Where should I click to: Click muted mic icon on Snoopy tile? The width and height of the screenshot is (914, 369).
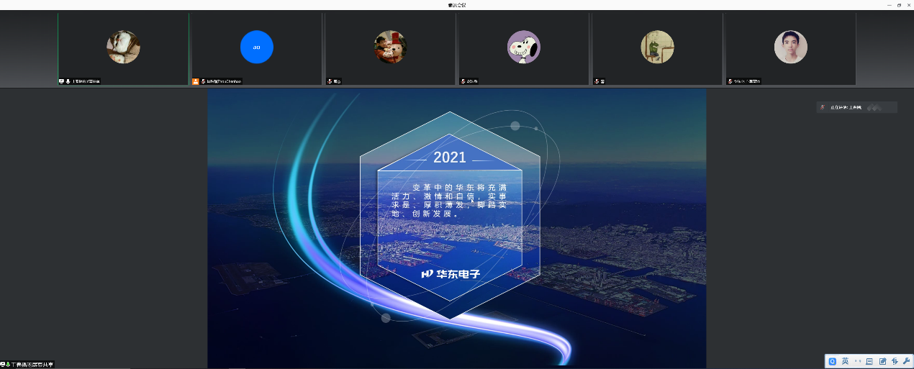[x=463, y=81]
